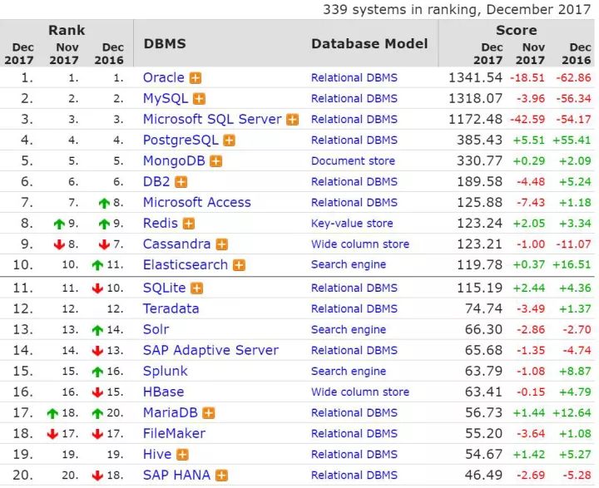The image size is (599, 488).
Task: Select score change +55.41 for PostgreSQL
Action: click(x=572, y=140)
